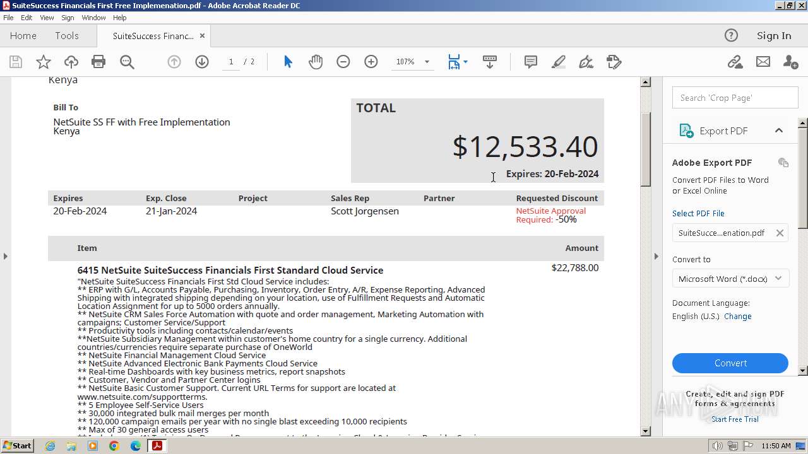Open File Explorer from the taskbar
Image resolution: width=808 pixels, height=454 pixels.
pos(71,446)
